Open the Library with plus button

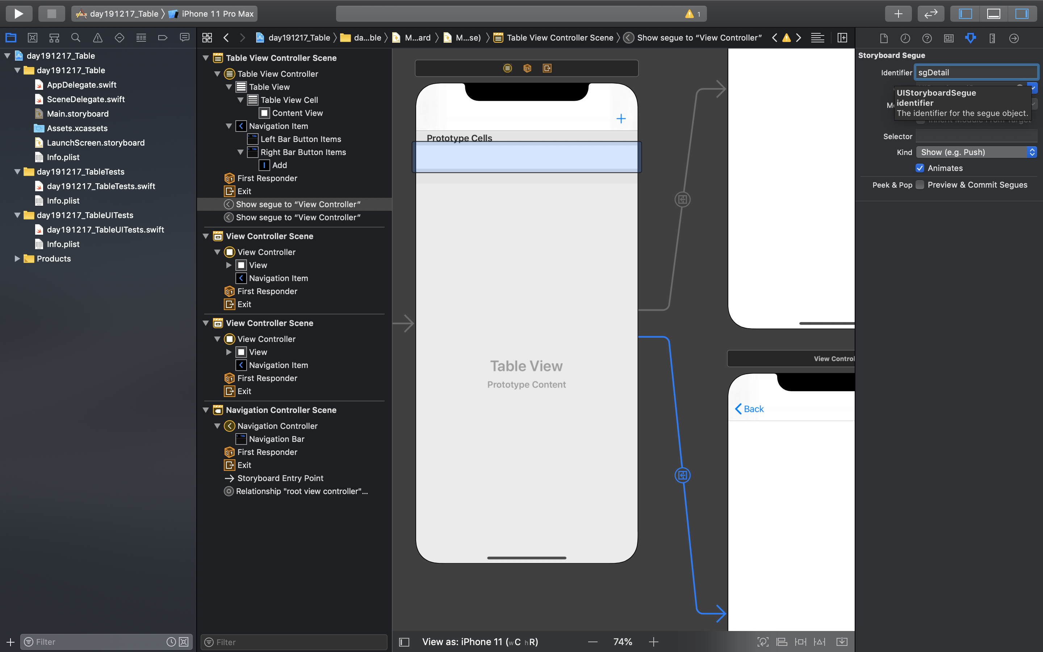click(898, 13)
